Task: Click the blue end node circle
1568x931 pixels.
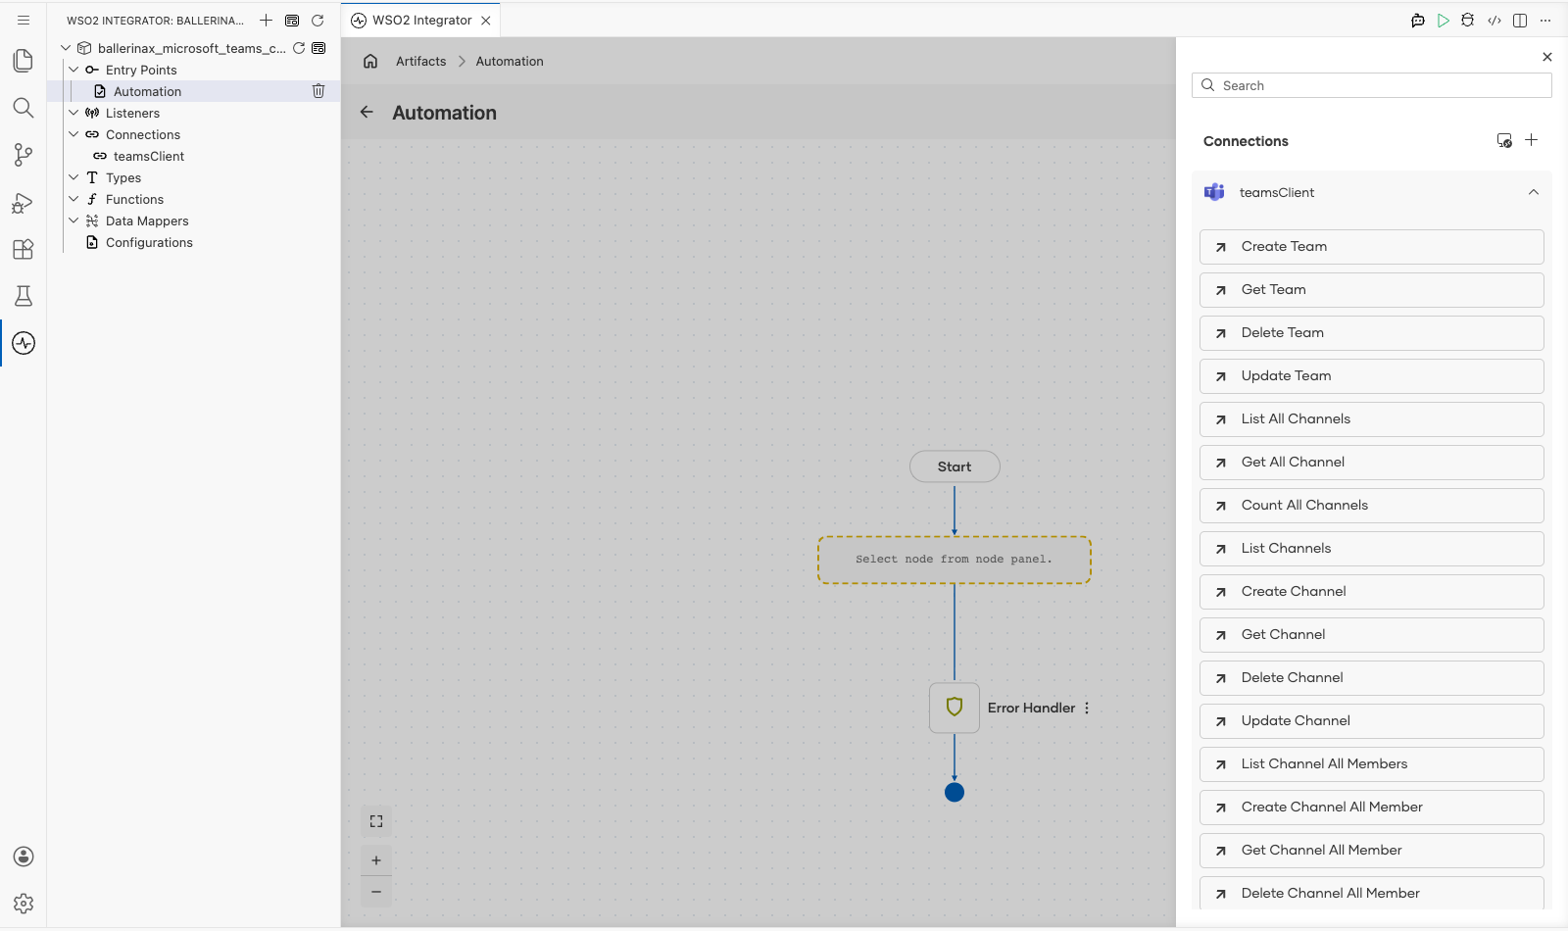Action: pos(955,792)
